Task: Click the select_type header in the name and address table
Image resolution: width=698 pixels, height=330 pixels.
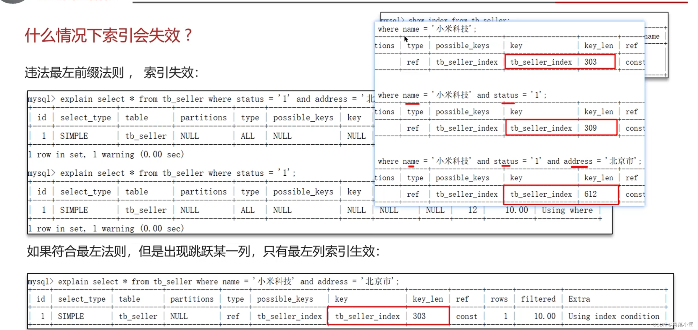Action: tap(82, 299)
